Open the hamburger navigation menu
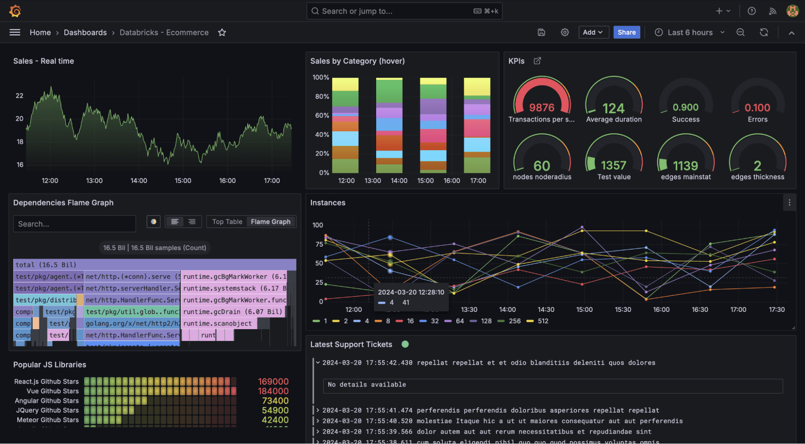This screenshot has width=805, height=444. [15, 32]
